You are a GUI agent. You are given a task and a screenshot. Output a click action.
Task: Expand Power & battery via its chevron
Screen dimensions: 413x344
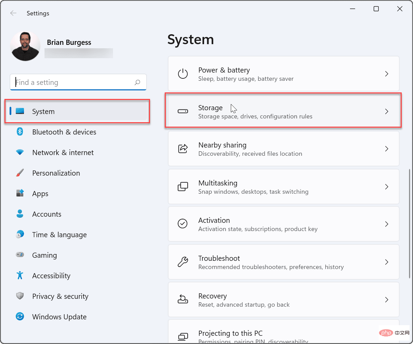pyautogui.click(x=387, y=74)
